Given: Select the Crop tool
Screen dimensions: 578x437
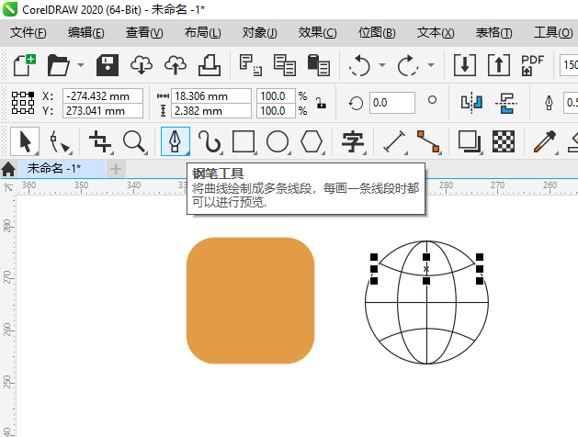Looking at the screenshot, I should [x=100, y=141].
